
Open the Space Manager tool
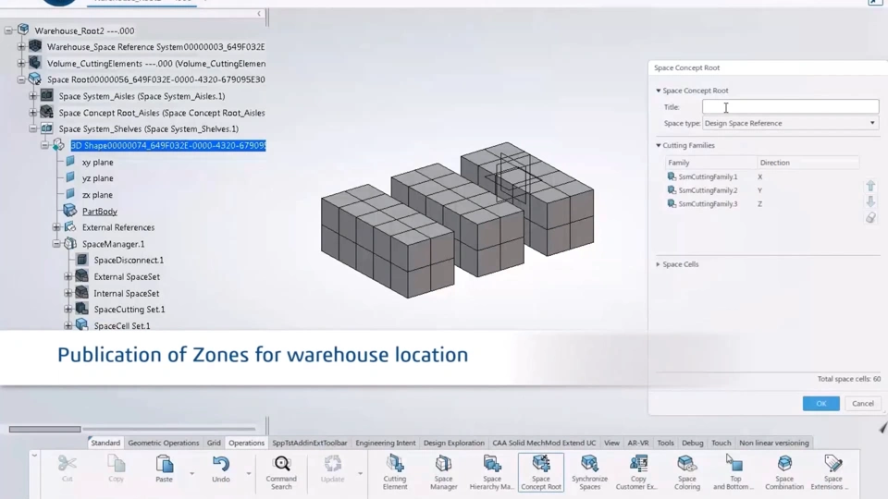[443, 472]
